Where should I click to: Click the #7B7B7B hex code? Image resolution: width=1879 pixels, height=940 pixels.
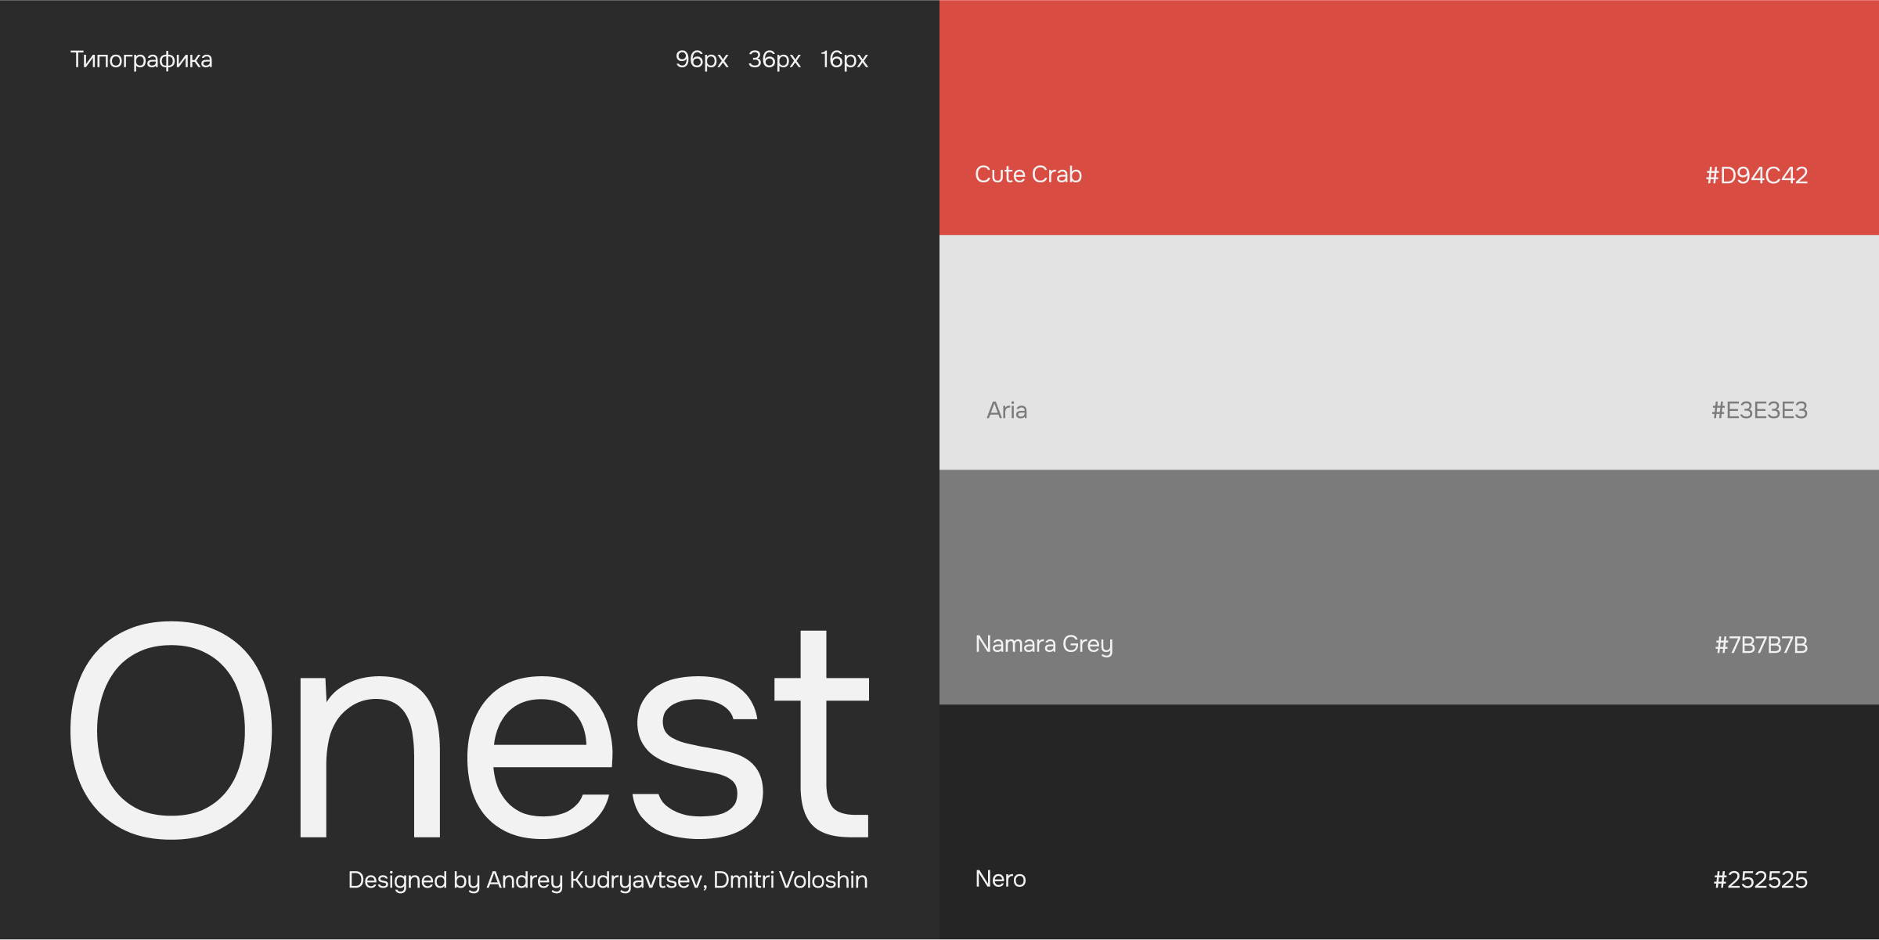[x=1761, y=645]
